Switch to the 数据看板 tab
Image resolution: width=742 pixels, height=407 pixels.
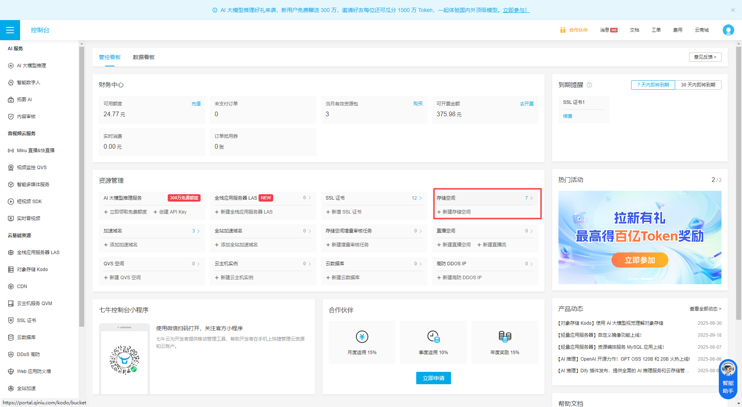143,57
